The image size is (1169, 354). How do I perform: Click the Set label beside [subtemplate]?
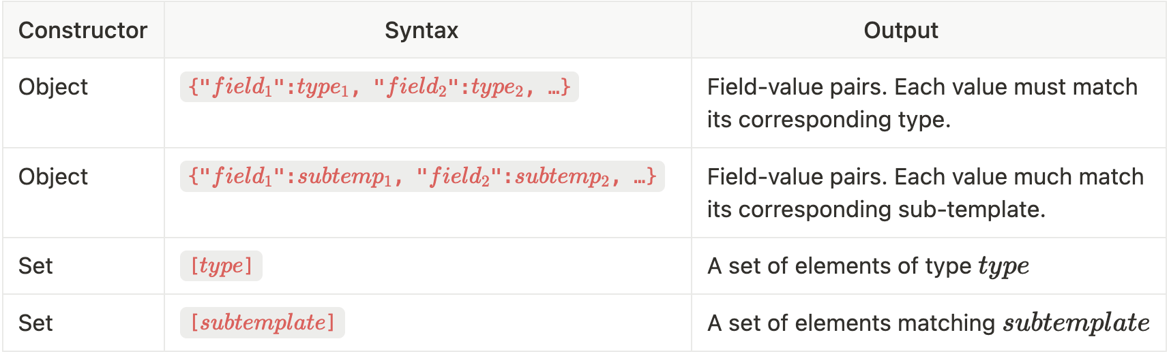click(x=35, y=323)
